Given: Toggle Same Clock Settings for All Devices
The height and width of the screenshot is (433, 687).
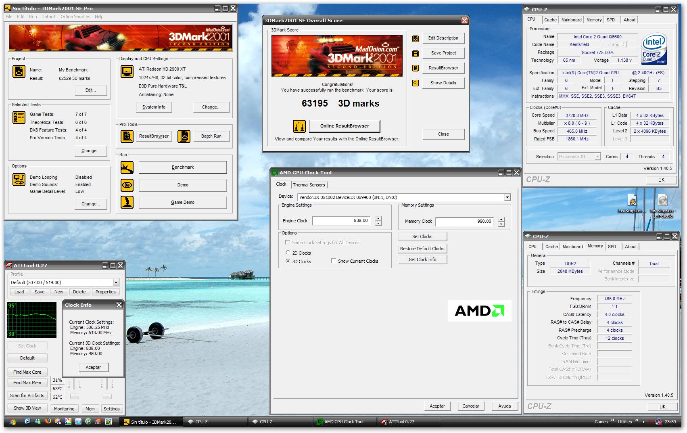Looking at the screenshot, I should [x=288, y=242].
